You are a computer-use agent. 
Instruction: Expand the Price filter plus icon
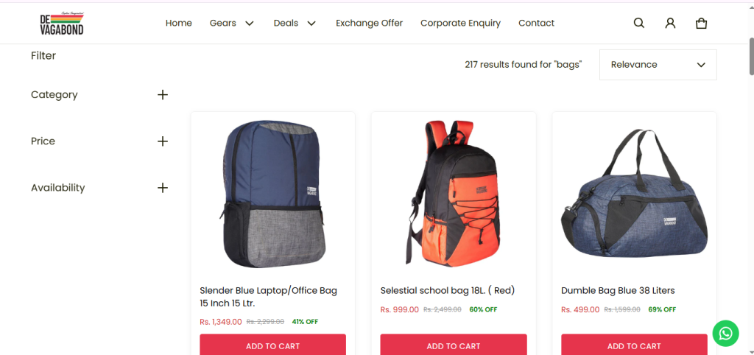(163, 141)
